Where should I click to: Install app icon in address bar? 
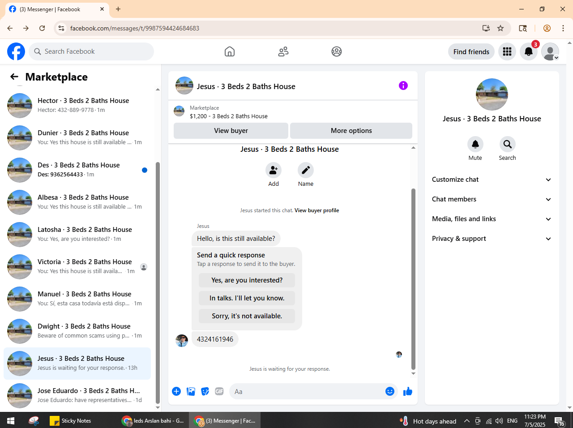486,28
